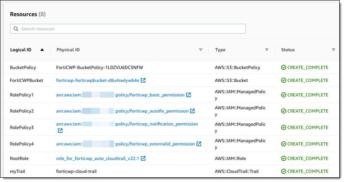Click the Type column header
This screenshot has height=182, width=344.
coord(220,50)
